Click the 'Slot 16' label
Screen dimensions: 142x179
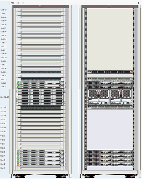point(3,107)
